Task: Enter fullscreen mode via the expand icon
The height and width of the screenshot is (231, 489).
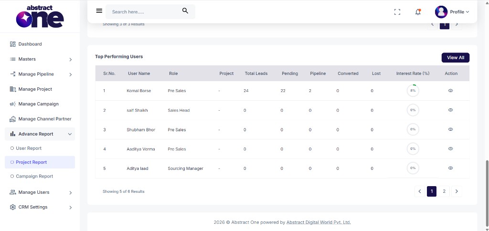Action: click(397, 12)
